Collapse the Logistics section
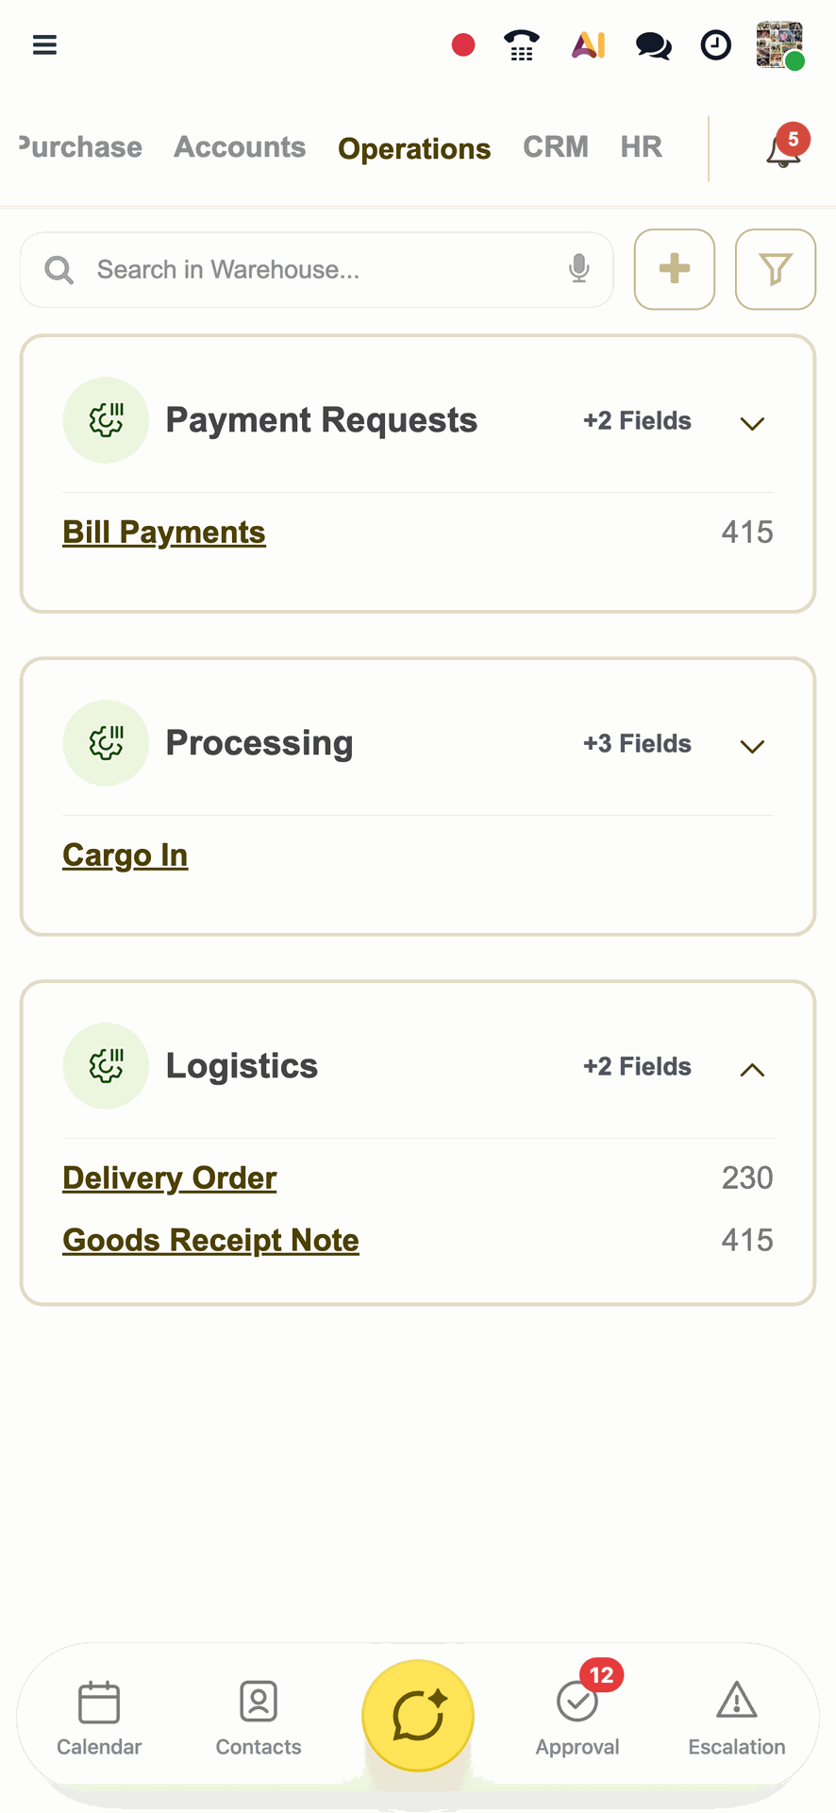Viewport: 836px width, 1813px height. pos(752,1070)
